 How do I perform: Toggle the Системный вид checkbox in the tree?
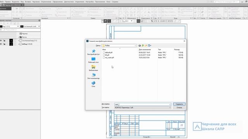coord(21,41)
